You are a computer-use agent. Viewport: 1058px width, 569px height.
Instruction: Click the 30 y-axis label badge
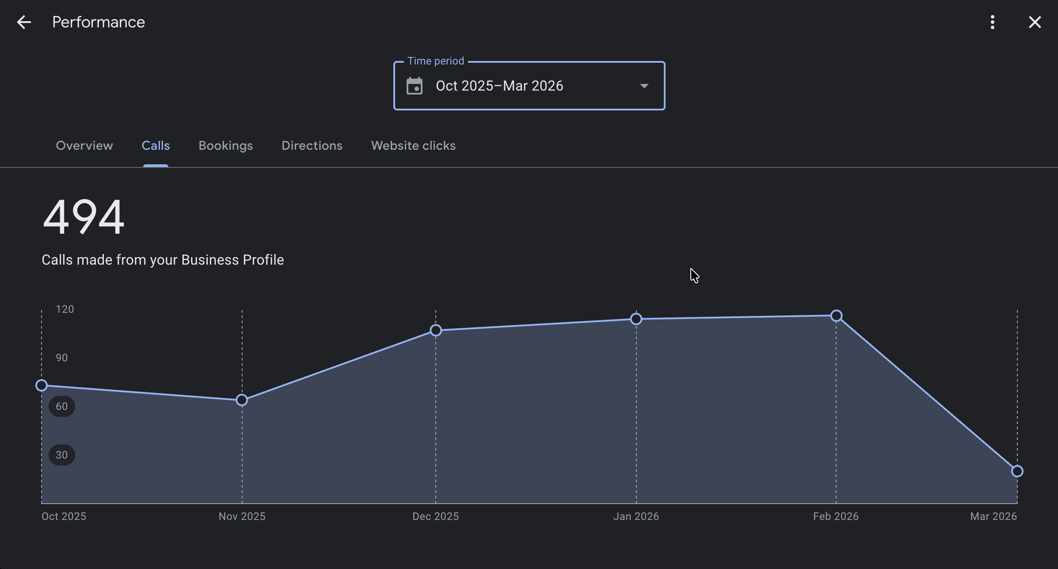click(62, 455)
